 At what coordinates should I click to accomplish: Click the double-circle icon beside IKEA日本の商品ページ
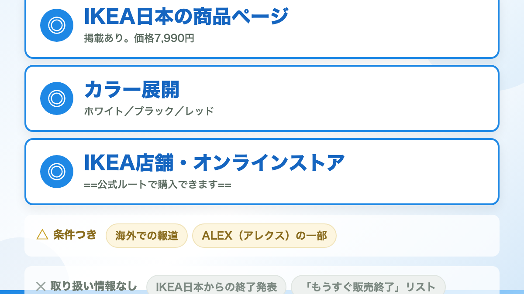coord(57,25)
